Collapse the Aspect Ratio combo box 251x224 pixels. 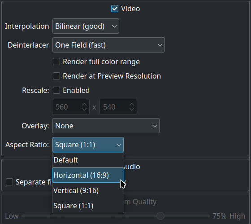pyautogui.click(x=88, y=145)
